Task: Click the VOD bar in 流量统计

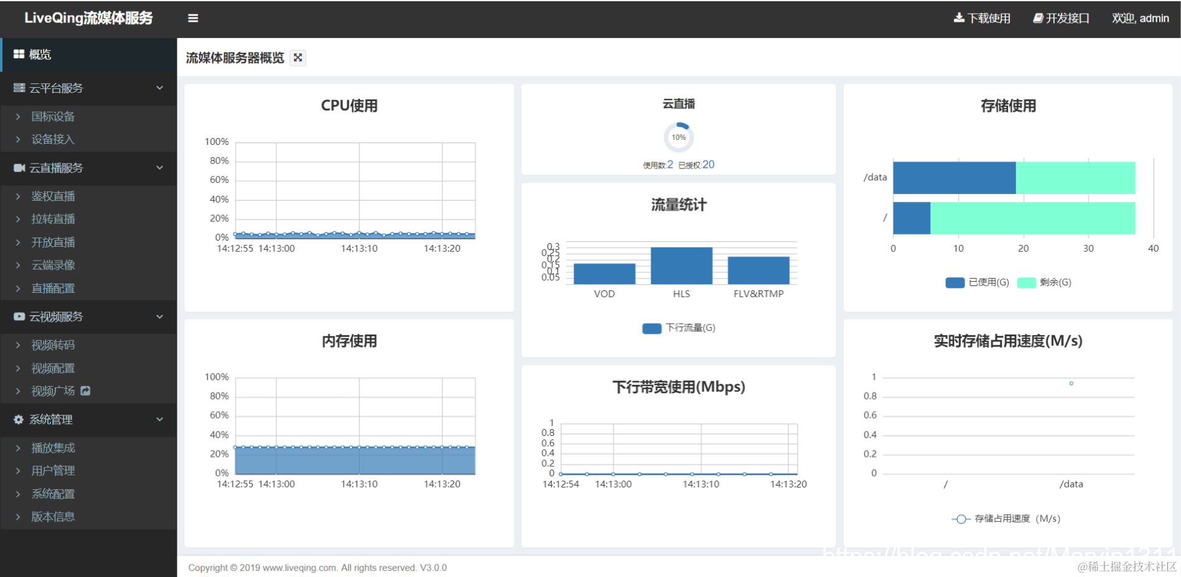Action: point(605,274)
